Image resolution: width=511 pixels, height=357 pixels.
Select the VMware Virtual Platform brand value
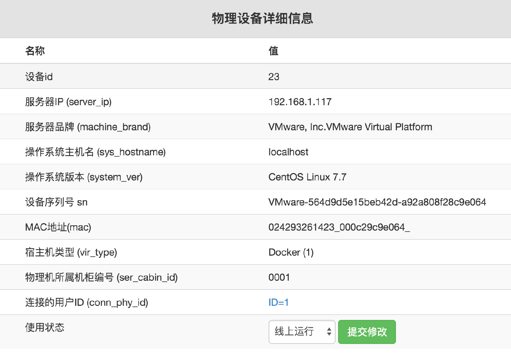click(350, 127)
